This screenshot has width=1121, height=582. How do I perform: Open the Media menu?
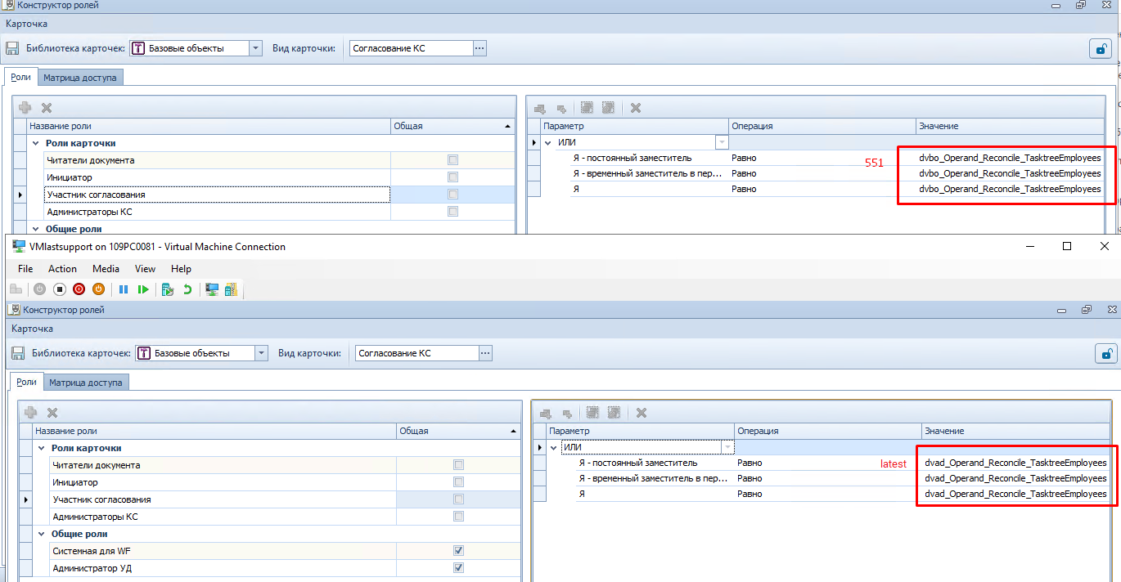pos(106,269)
